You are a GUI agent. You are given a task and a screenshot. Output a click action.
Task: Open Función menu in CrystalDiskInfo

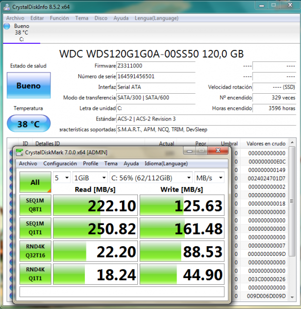click(59, 18)
